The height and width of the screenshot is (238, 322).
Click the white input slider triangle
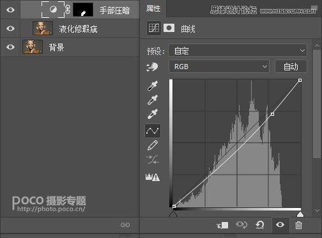click(300, 214)
